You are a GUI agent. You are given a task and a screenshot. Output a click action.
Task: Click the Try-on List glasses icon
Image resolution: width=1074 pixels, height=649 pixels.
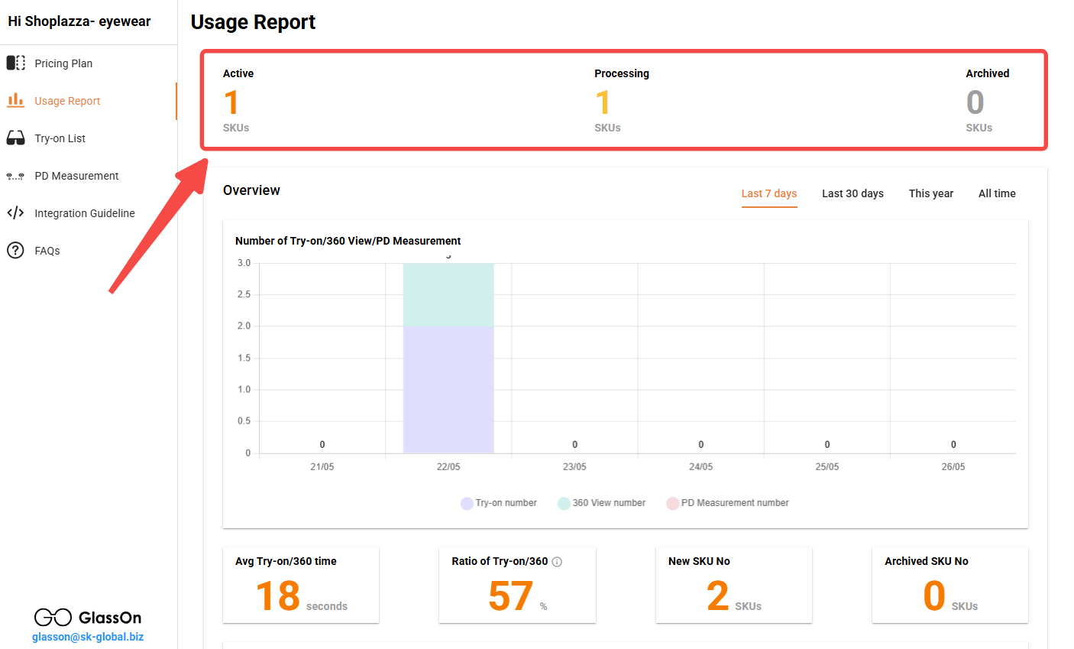pos(15,138)
